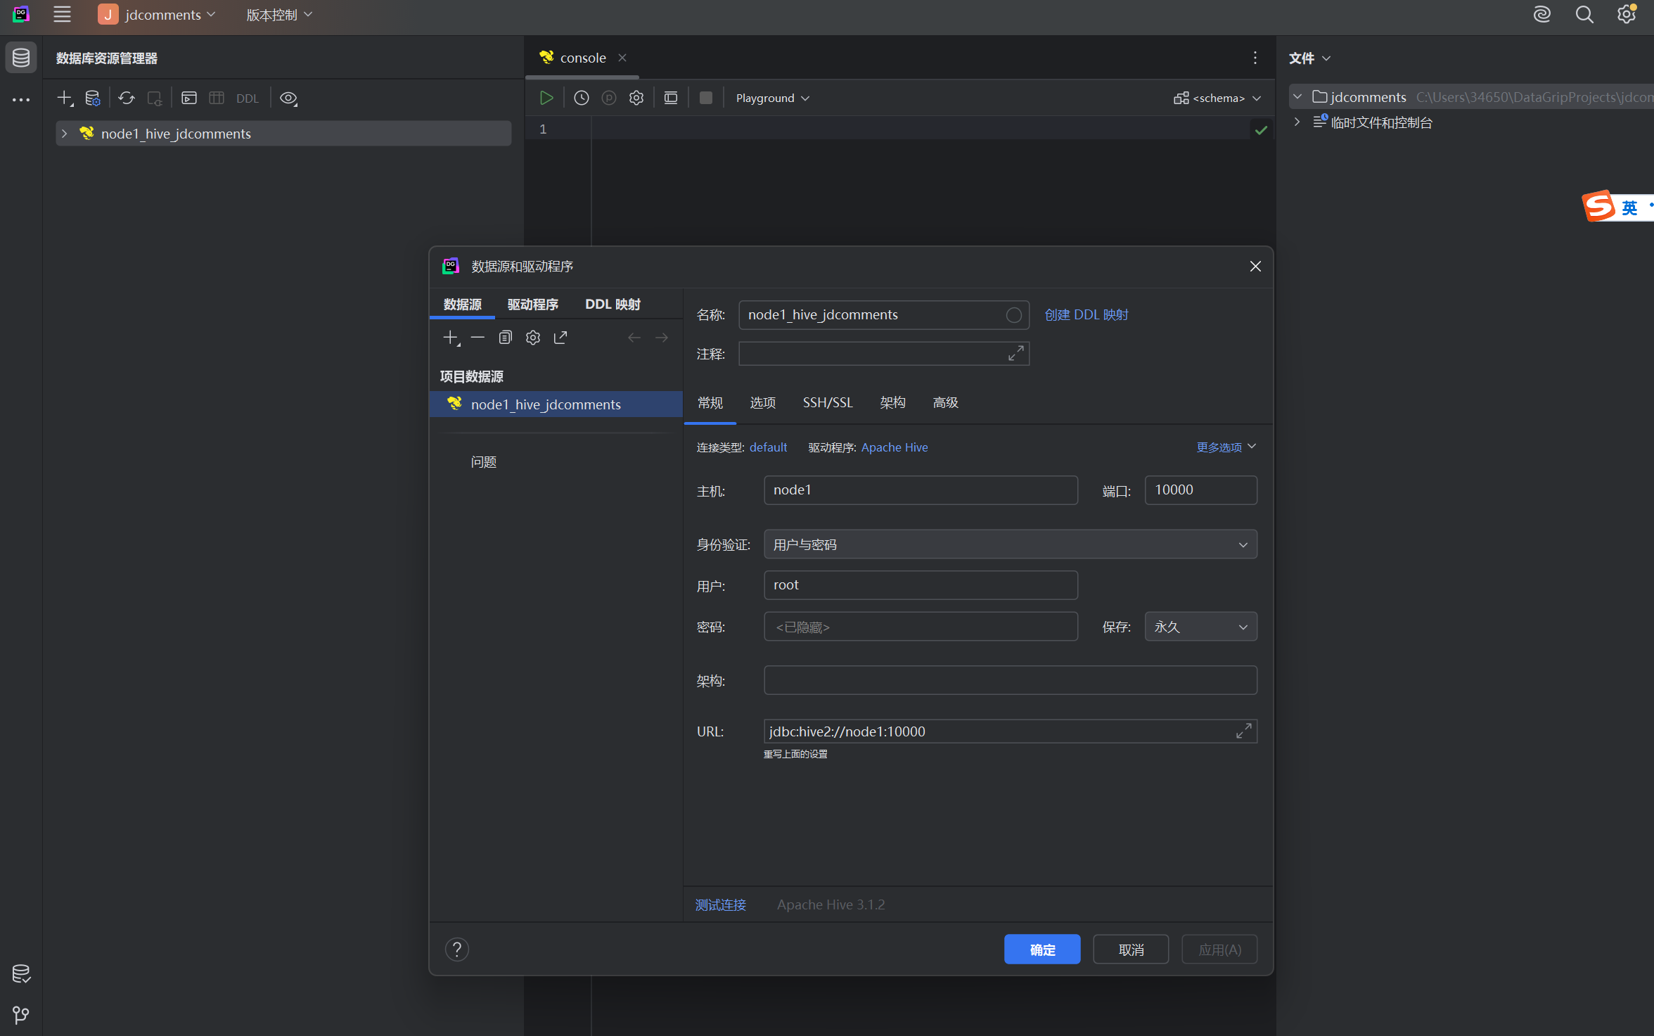Open the authentication type dropdown
The image size is (1654, 1036).
coord(1010,544)
